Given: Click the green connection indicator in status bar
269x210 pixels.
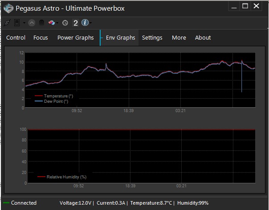Looking at the screenshot, I should coord(6,203).
